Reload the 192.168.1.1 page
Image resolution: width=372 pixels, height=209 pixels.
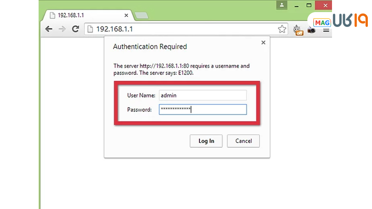coord(75,29)
